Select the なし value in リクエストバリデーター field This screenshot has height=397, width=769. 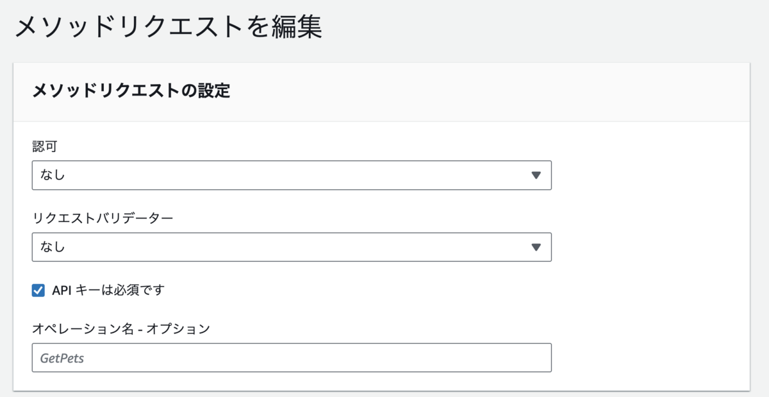coord(53,247)
